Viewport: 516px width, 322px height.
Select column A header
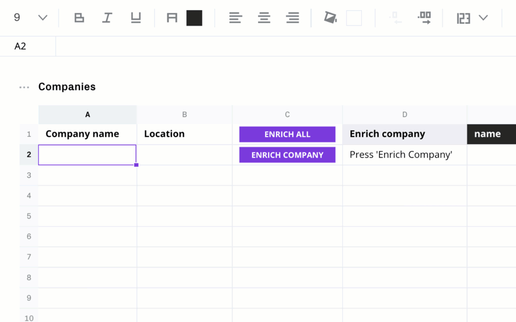tap(88, 114)
